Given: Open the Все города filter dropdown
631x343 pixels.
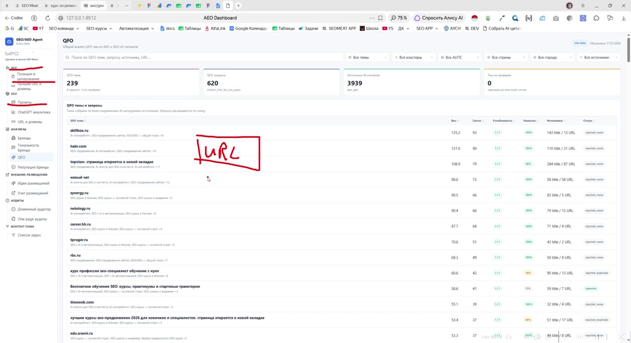Looking at the screenshot, I should (553, 58).
